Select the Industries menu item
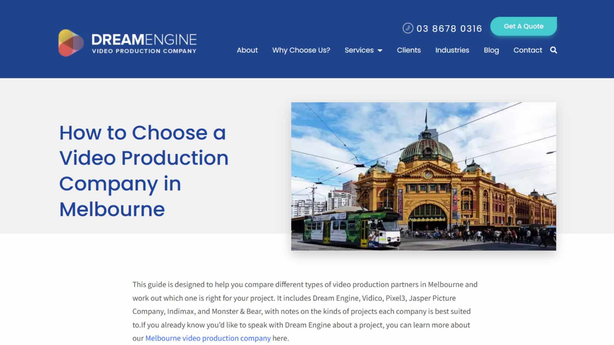 [x=452, y=50]
